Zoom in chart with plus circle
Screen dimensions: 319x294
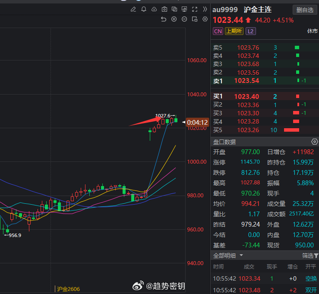click(x=174, y=19)
